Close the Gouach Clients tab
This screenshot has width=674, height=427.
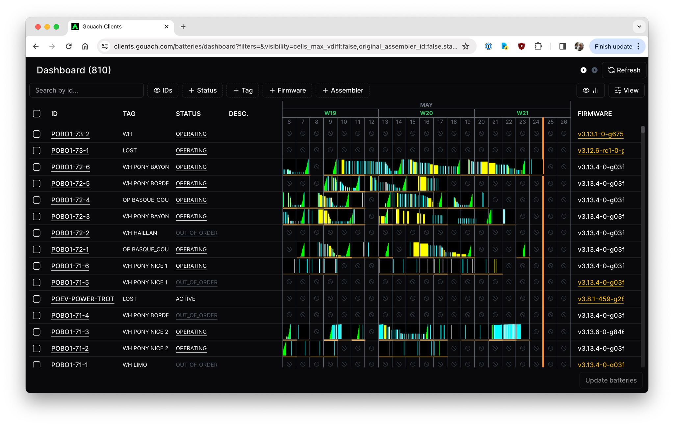tap(167, 27)
